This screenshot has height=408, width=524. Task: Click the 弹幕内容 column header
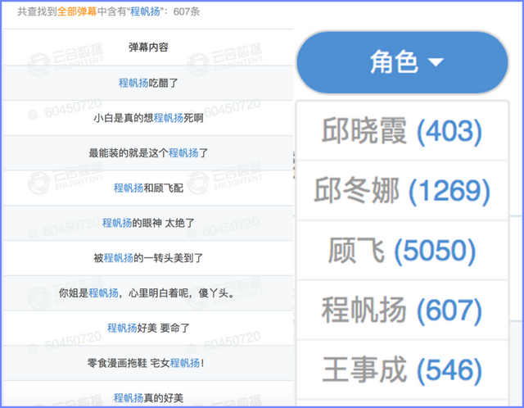pyautogui.click(x=148, y=48)
